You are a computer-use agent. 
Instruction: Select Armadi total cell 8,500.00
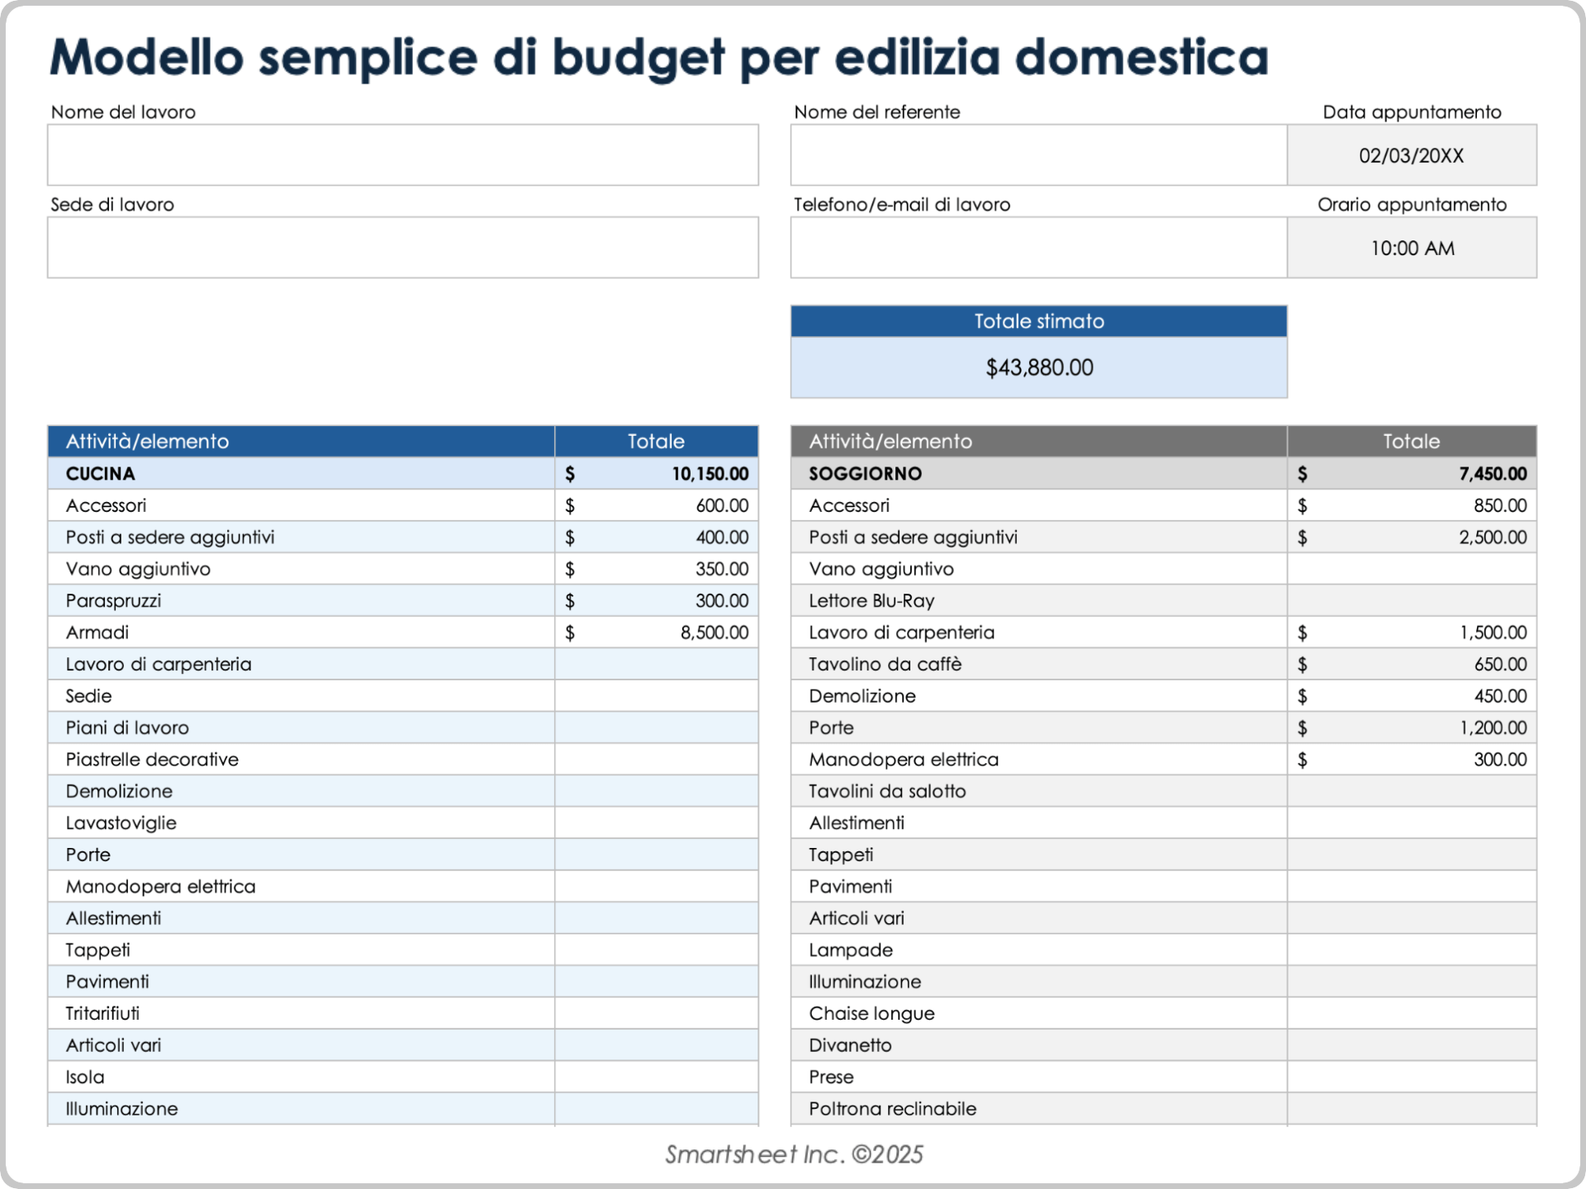click(x=714, y=632)
